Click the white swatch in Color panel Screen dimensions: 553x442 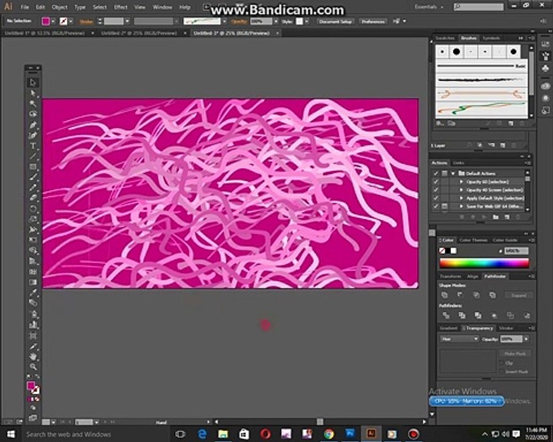453,250
